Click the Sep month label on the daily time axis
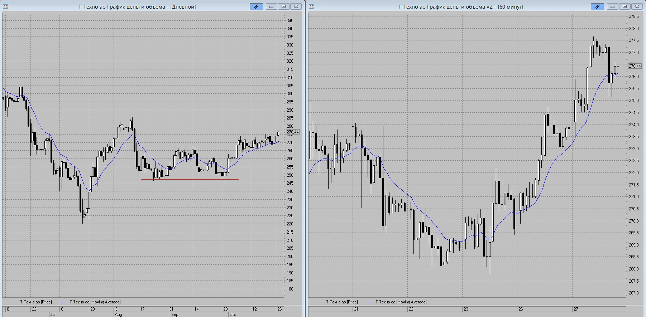646x317 pixels. (174, 314)
